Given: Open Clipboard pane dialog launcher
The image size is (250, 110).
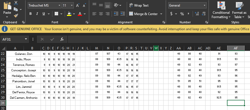Looking at the screenshot, I should (x=23, y=22).
